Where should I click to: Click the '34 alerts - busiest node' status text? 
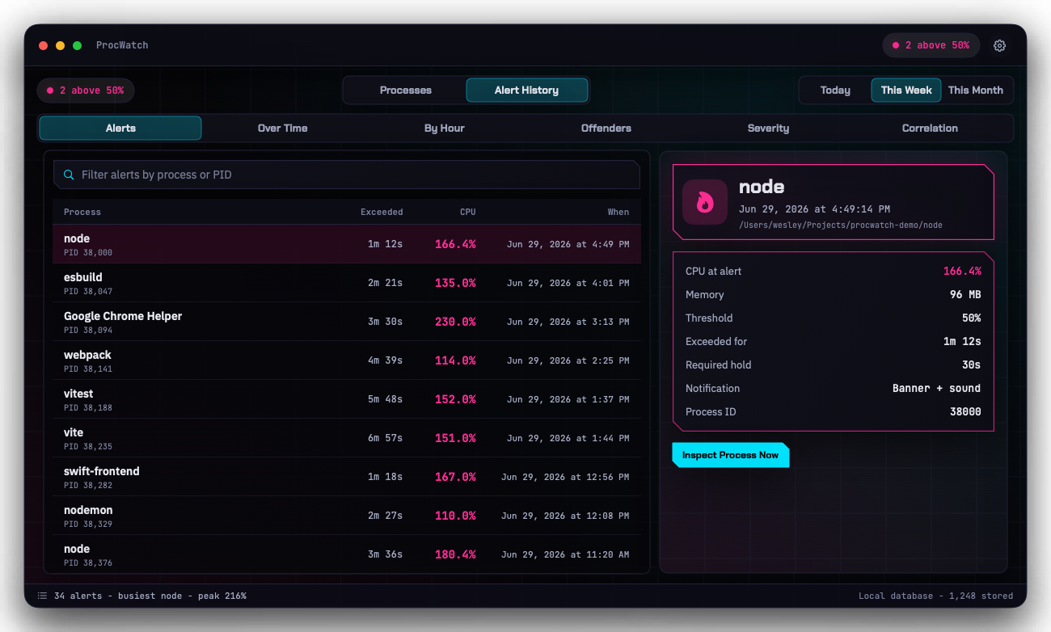pyautogui.click(x=150, y=596)
